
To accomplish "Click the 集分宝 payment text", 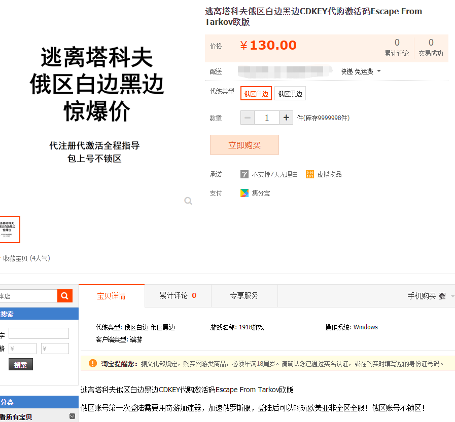I will 261,193.
